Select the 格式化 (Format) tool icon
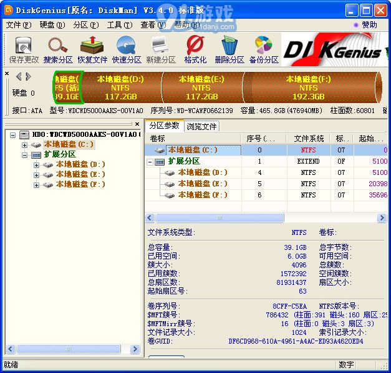Screen dimensions: 391x373 [x=195, y=50]
